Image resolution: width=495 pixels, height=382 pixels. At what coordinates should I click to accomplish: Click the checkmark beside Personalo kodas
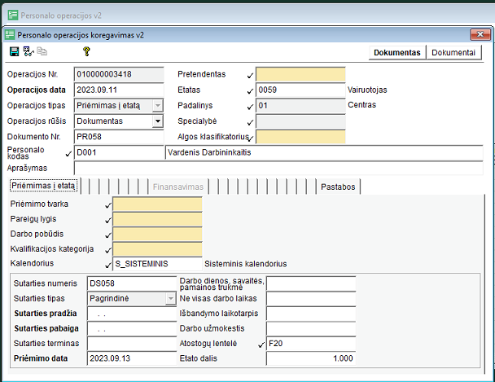(x=68, y=152)
